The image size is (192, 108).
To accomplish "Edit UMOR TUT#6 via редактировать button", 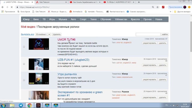I will [x=150, y=43].
